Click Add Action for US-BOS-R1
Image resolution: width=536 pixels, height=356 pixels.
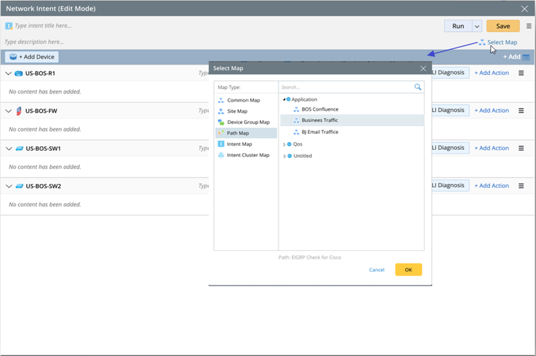coord(492,73)
